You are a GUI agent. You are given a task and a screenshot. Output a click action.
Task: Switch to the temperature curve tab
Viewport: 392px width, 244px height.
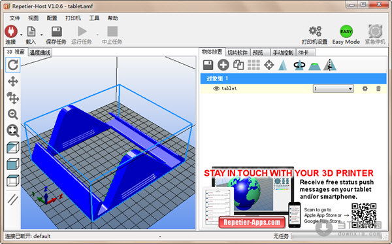(40, 52)
